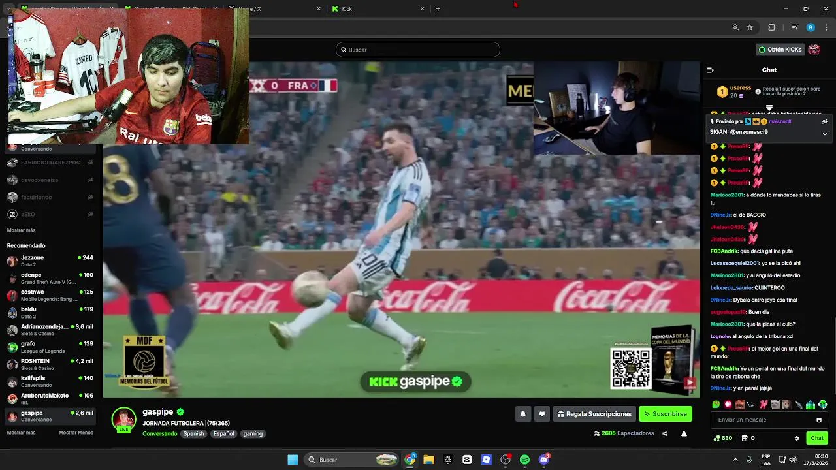
Task: Click the report warning triangle icon
Action: tap(684, 433)
